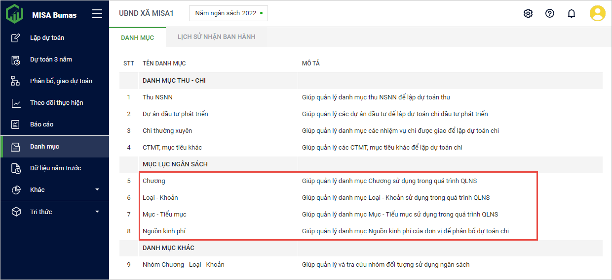The width and height of the screenshot is (612, 280).
Task: Toggle the hamburger menu to collapse sidebar
Action: (97, 14)
